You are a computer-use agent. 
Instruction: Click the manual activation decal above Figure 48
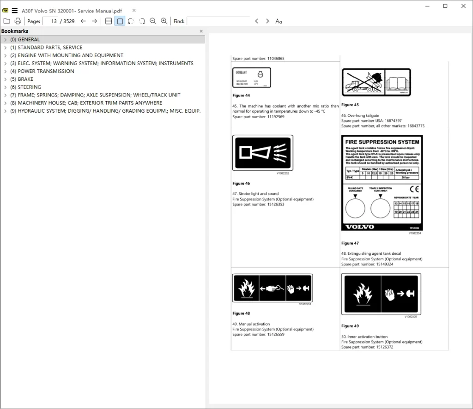point(273,288)
